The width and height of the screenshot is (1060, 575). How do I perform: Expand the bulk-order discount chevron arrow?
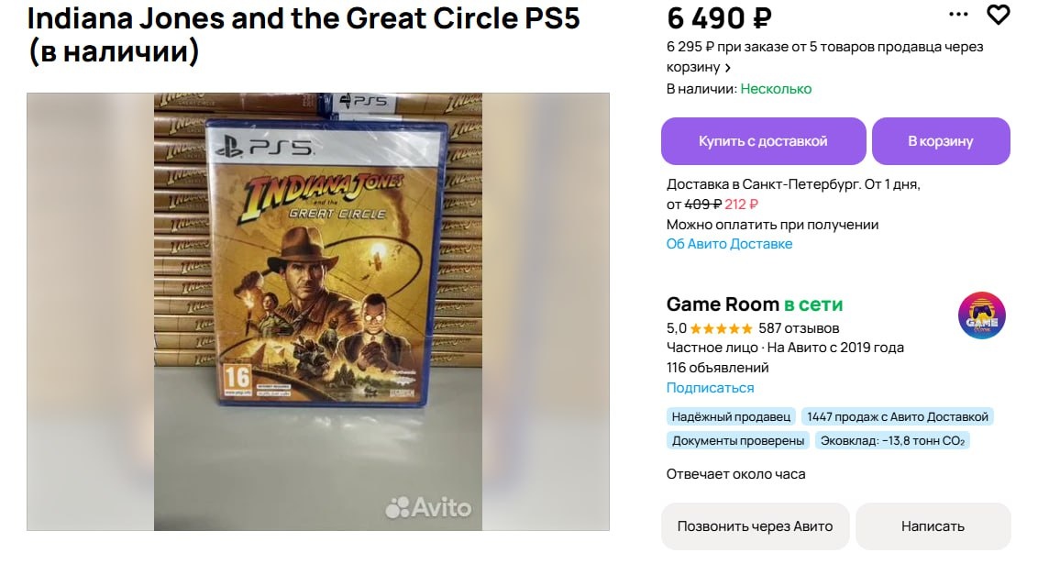pyautogui.click(x=728, y=68)
